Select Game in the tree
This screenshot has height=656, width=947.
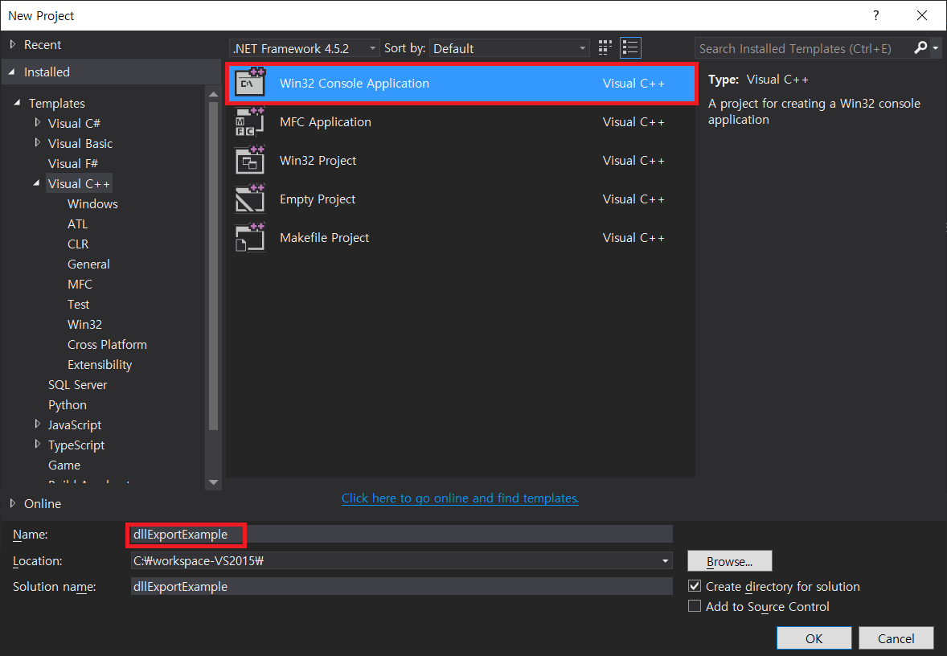click(x=64, y=465)
